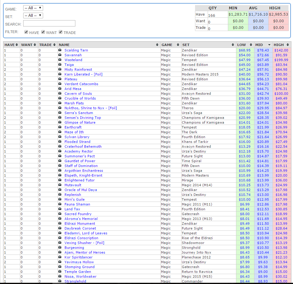This screenshot has height=284, width=293.
Task: Click the camera icon beside Taiga
Action: 60,64
